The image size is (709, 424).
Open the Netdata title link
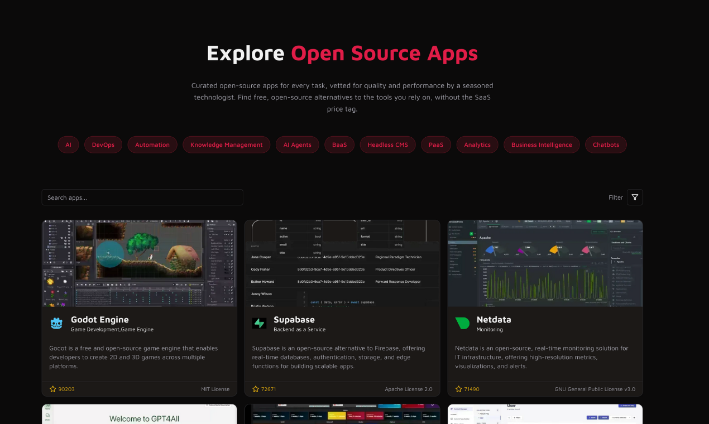pos(494,320)
